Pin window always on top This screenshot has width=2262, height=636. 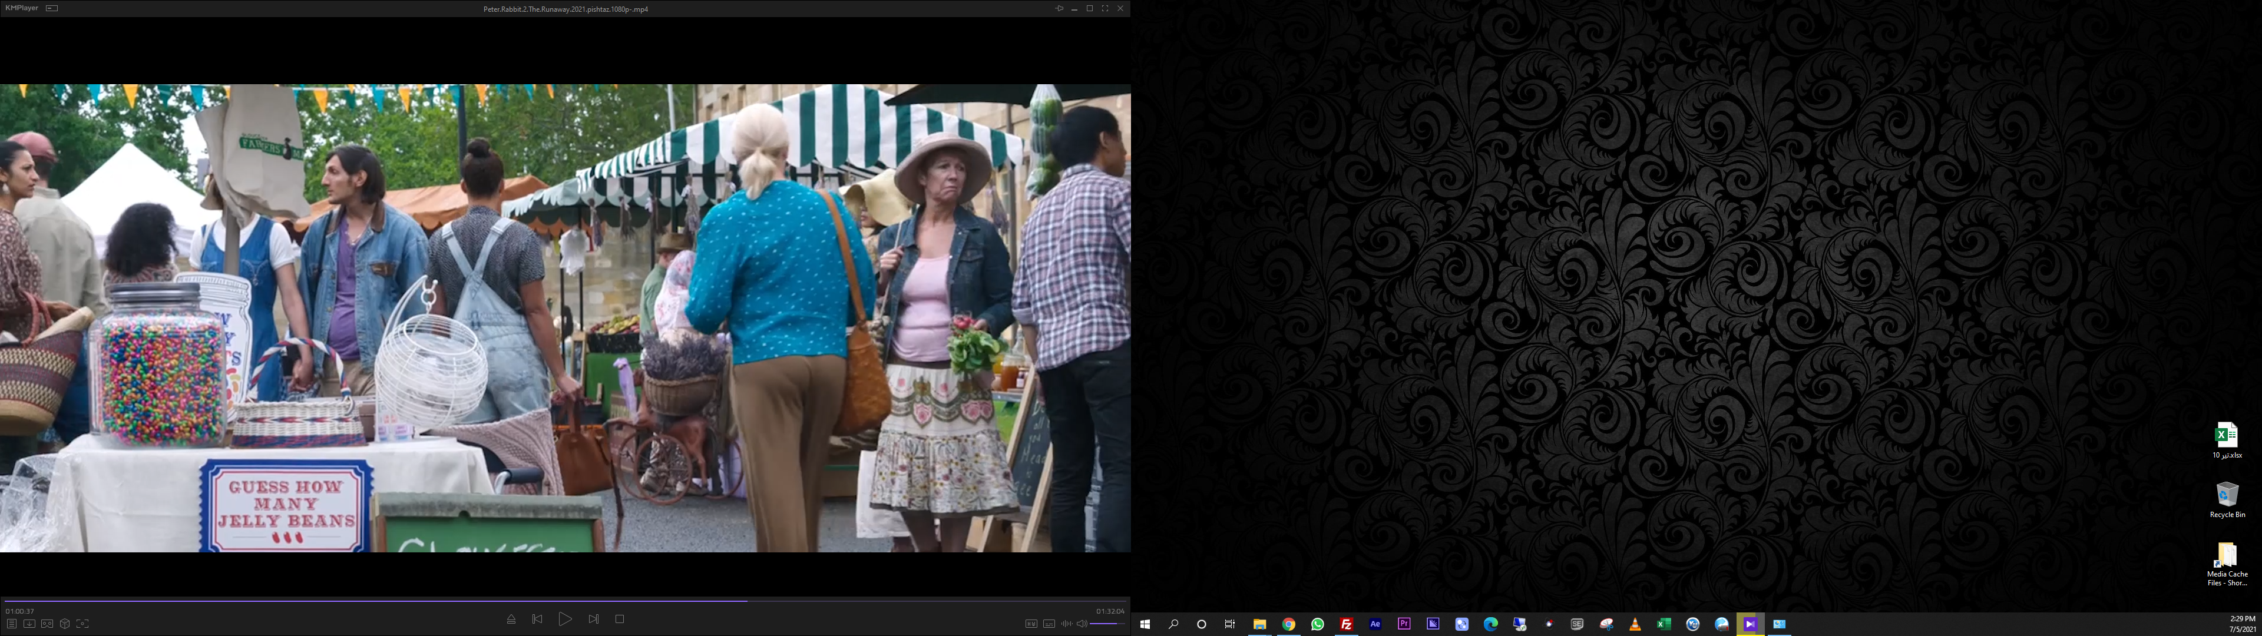coord(1059,8)
